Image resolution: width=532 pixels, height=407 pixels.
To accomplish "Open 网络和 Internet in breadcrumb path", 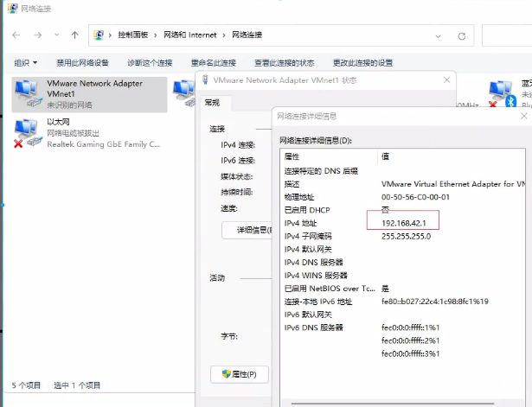I will coord(190,35).
